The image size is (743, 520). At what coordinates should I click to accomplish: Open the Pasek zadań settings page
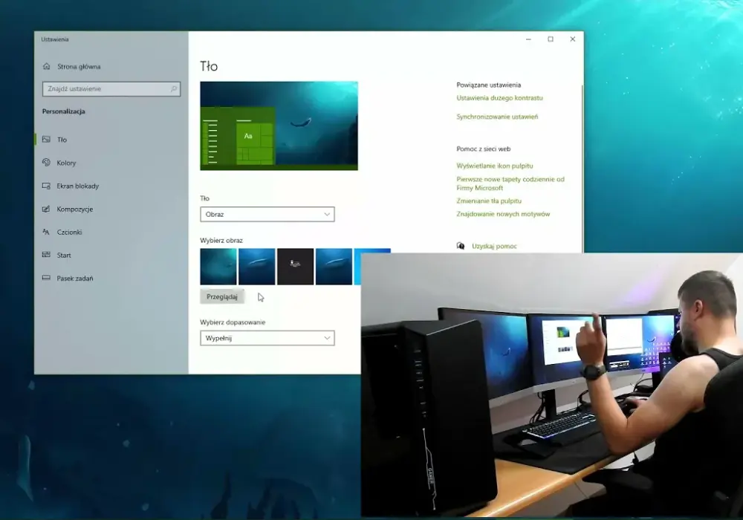[x=75, y=279]
